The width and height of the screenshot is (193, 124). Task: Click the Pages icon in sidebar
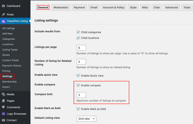point(4,101)
